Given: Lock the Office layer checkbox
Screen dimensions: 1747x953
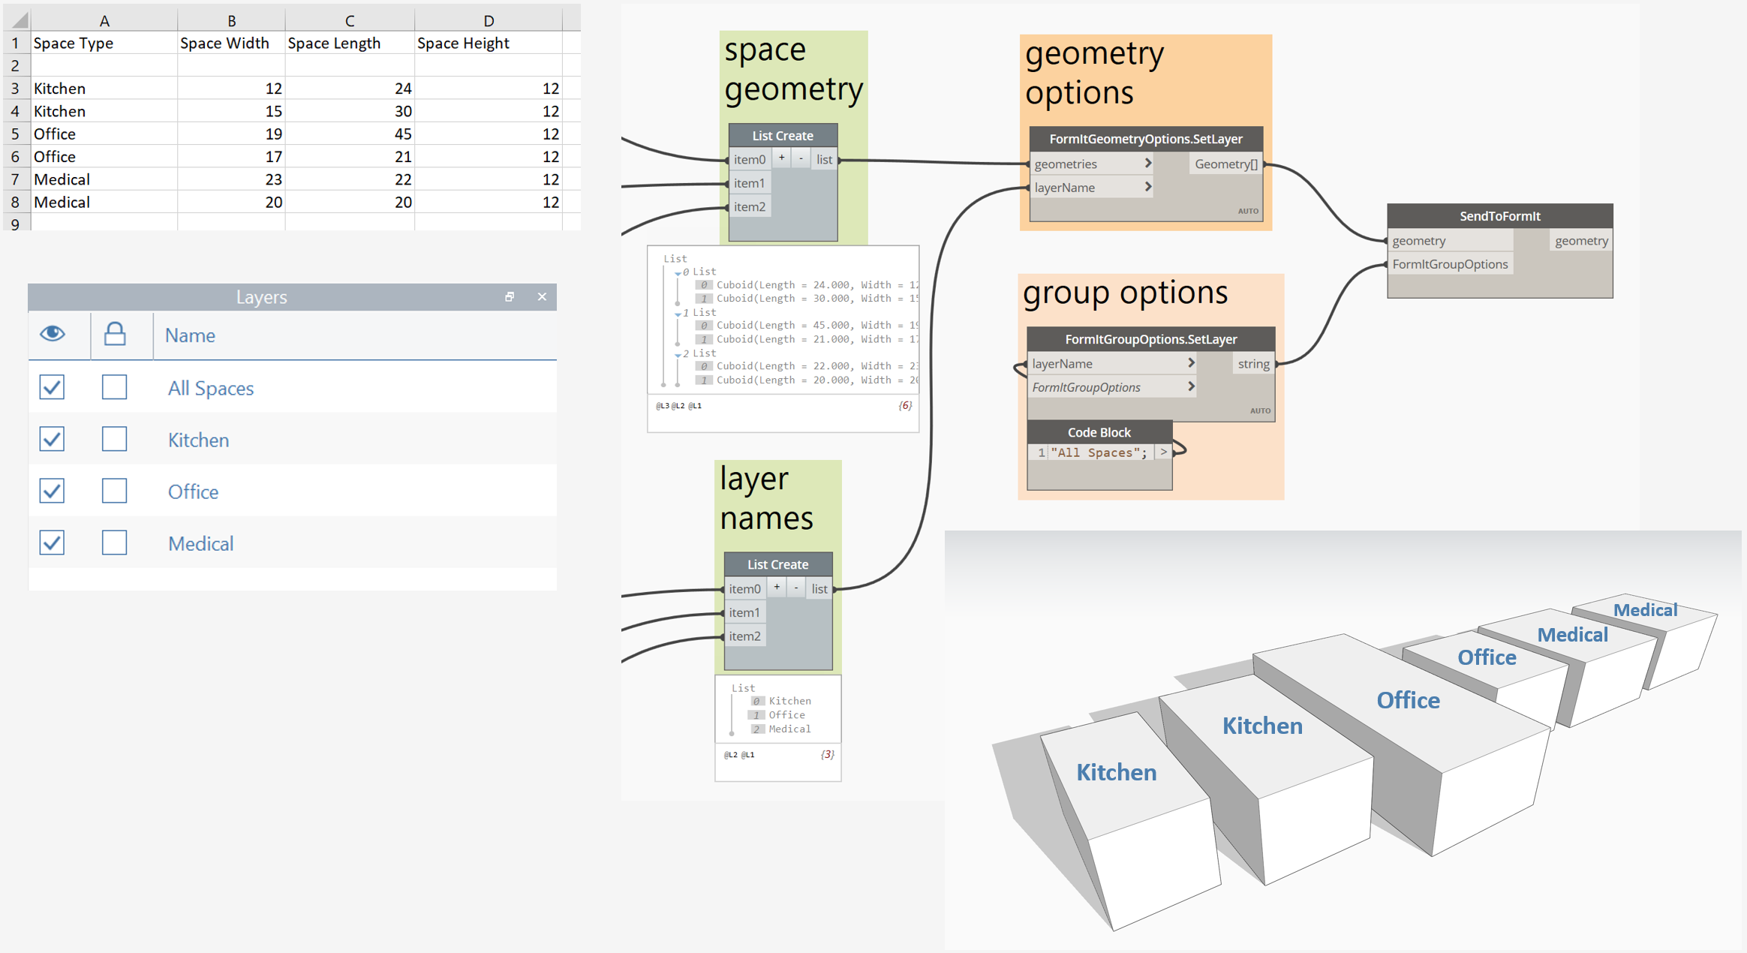Looking at the screenshot, I should [114, 491].
